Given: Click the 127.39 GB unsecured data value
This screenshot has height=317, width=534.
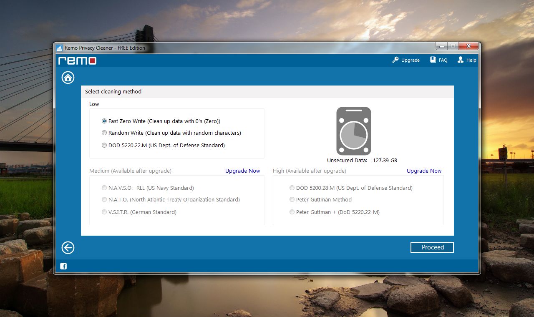Looking at the screenshot, I should (385, 161).
